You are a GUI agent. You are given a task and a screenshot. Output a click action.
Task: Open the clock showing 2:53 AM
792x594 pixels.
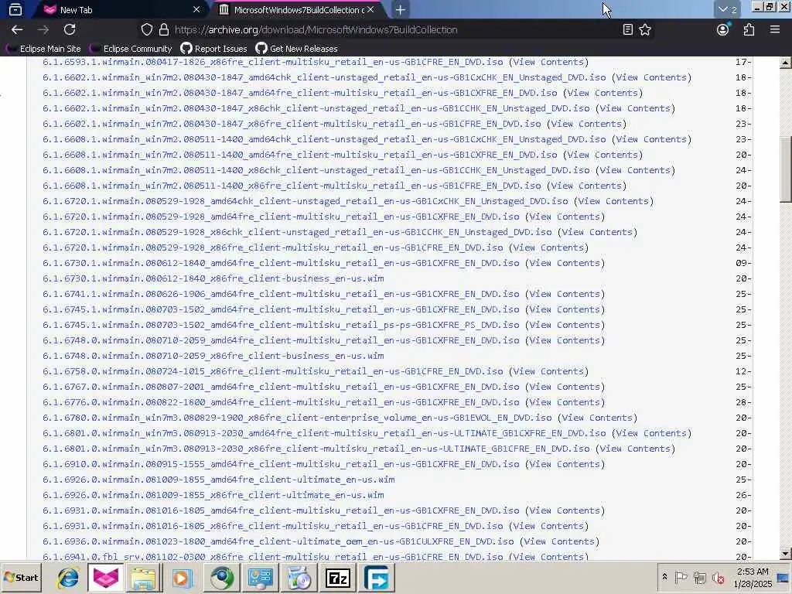click(753, 577)
